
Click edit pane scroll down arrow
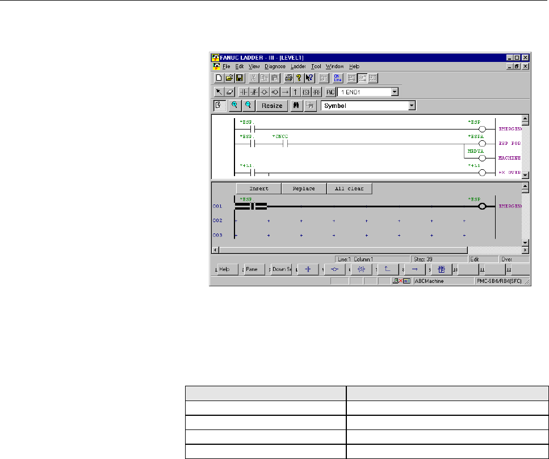(525, 243)
